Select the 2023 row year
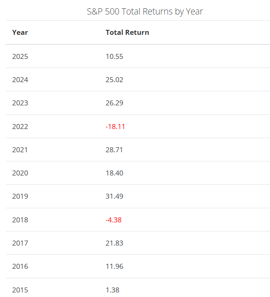270x297 pixels. click(x=20, y=103)
